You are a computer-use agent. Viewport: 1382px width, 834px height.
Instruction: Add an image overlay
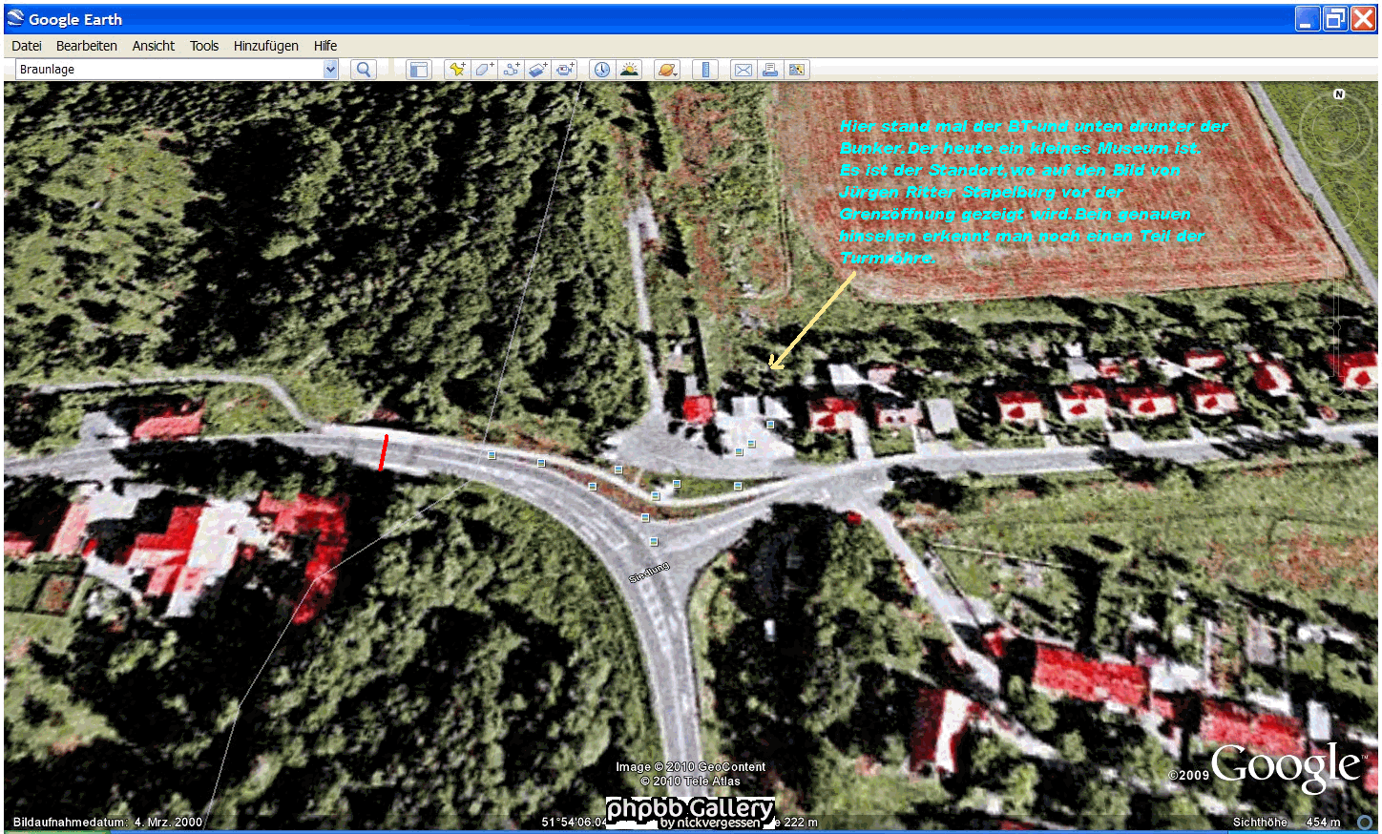(538, 70)
